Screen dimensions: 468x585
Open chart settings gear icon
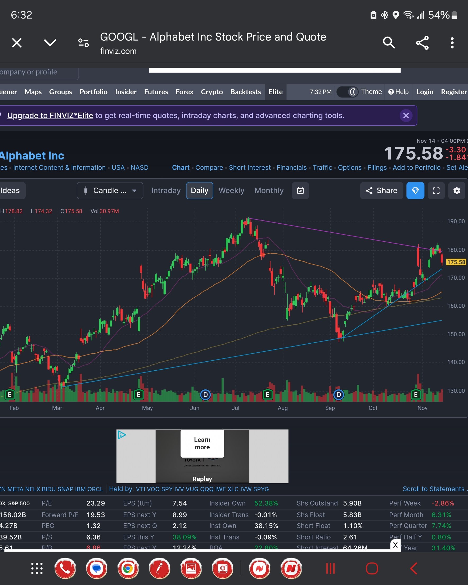point(457,190)
